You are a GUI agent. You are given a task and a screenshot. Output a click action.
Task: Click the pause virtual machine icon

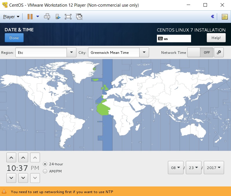tap(30, 17)
